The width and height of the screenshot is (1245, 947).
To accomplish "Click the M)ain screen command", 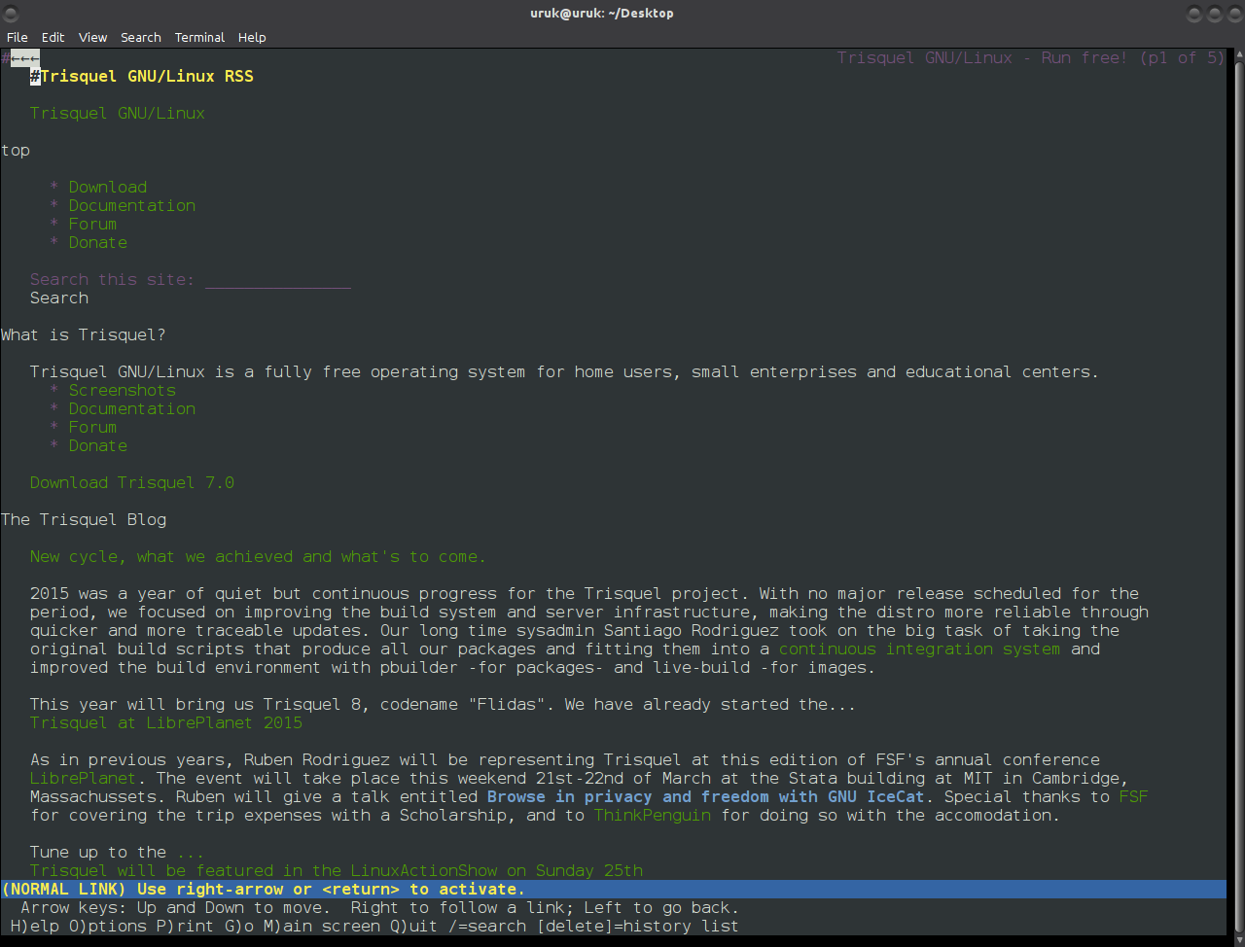I will click(322, 926).
